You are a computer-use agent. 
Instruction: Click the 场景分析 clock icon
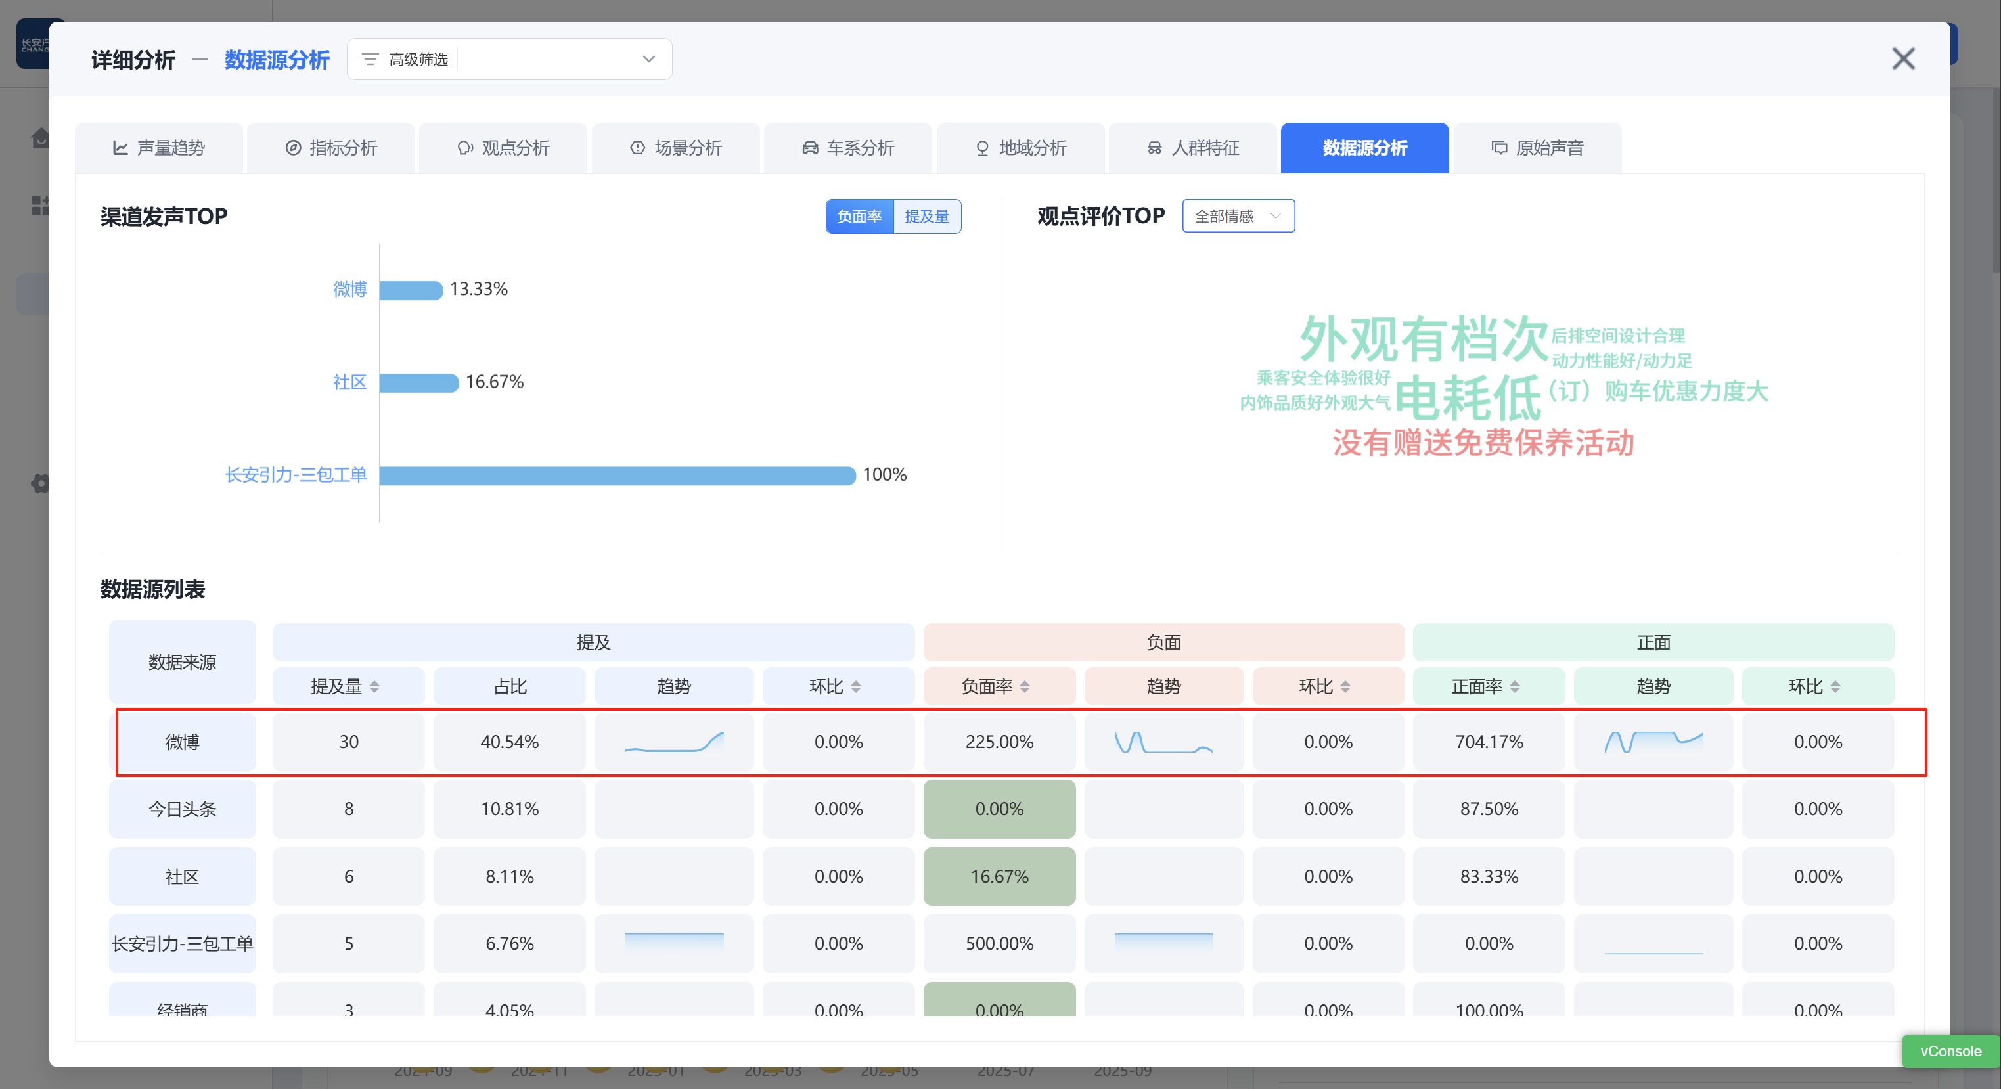coord(637,148)
